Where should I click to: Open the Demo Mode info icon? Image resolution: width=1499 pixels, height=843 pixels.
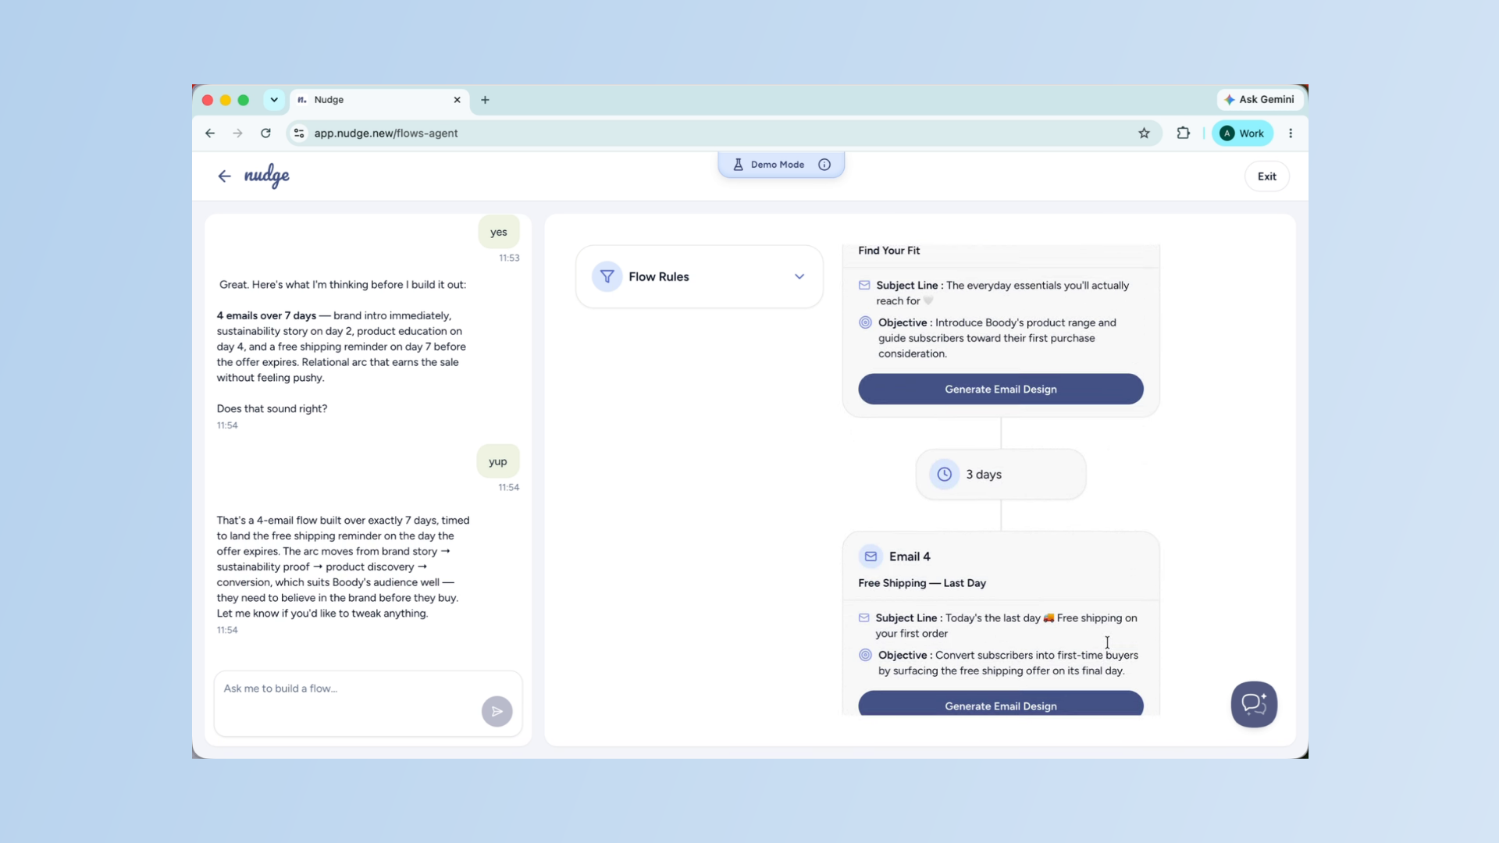824,165
